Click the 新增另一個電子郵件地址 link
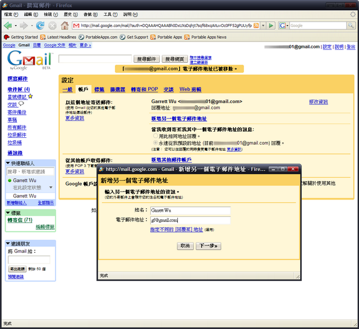Image resolution: width=359 pixels, height=329 pixels. click(x=179, y=118)
